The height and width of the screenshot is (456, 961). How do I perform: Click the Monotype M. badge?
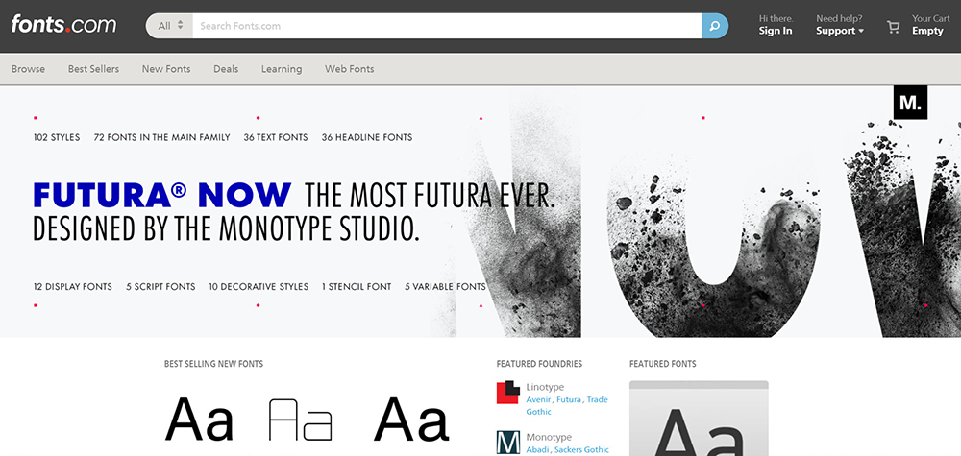click(x=910, y=103)
